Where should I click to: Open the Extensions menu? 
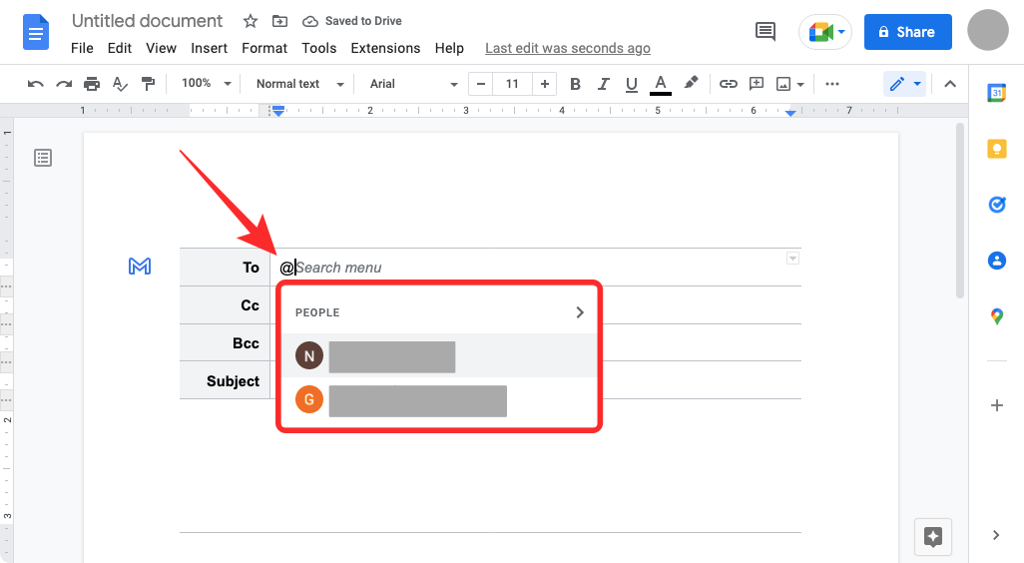(385, 48)
